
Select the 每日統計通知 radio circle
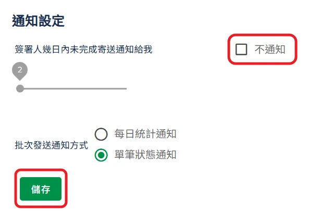click(x=101, y=134)
